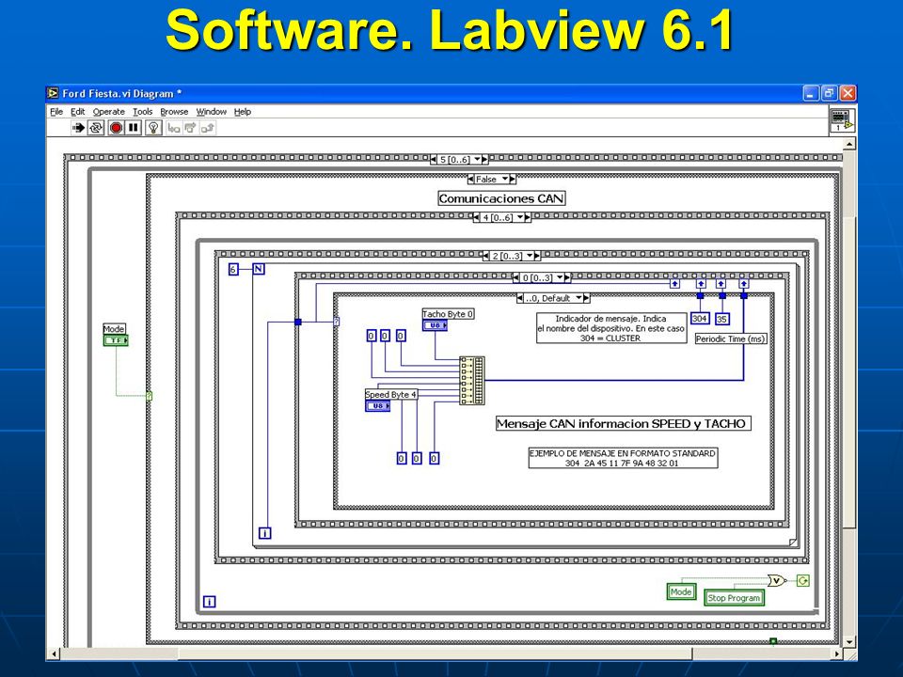This screenshot has width=903, height=677.
Task: Click the EJEMPLO DE MENSAJE EN FORMATO STANDARD comment
Action: [623, 458]
